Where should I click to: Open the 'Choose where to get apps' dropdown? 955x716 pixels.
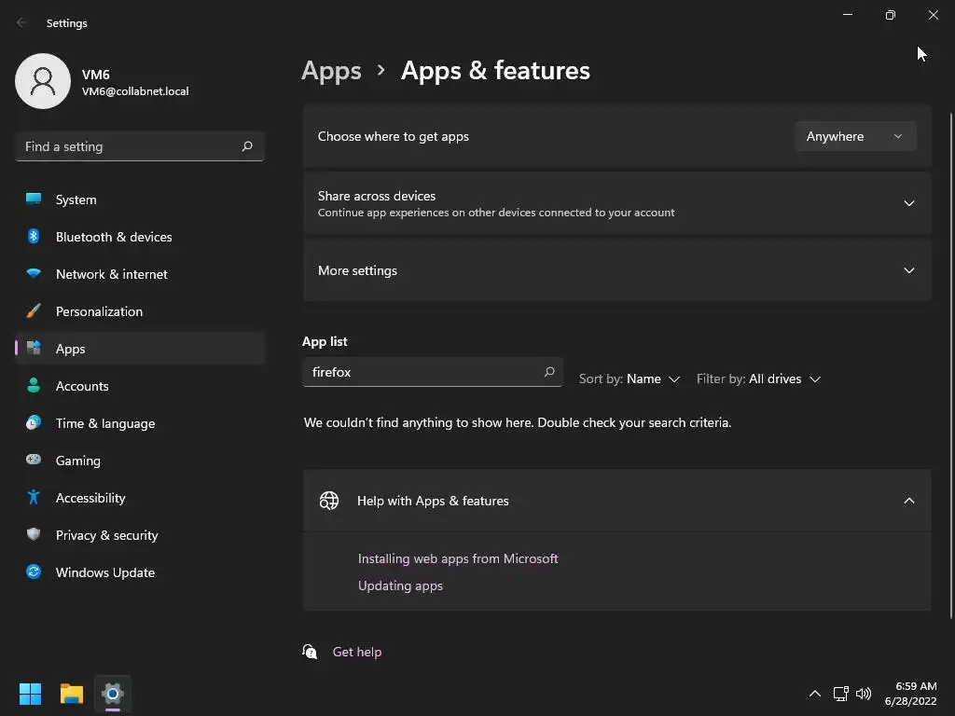coord(854,136)
